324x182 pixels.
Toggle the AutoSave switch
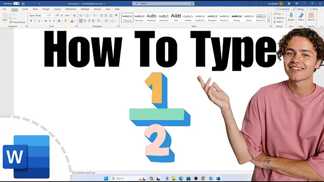(16, 4)
